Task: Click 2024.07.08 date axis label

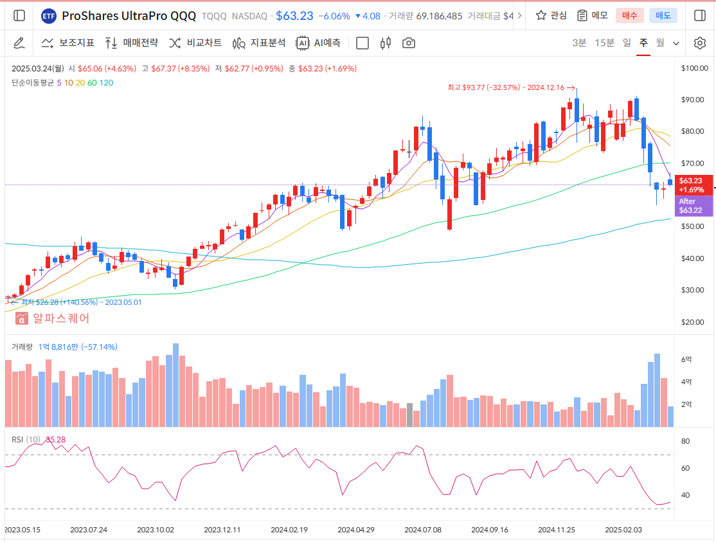Action: [x=423, y=530]
